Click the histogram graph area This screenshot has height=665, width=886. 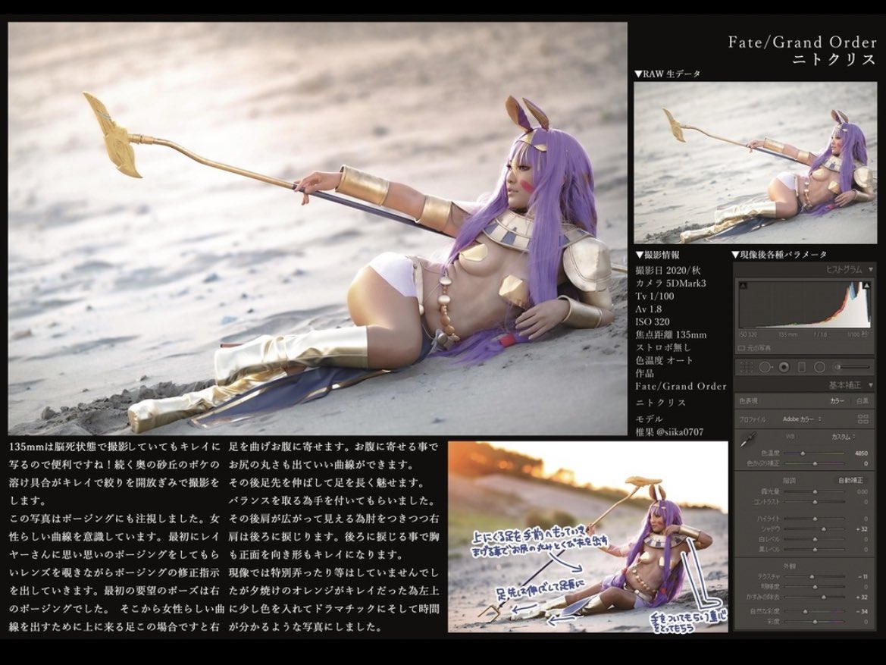804,304
